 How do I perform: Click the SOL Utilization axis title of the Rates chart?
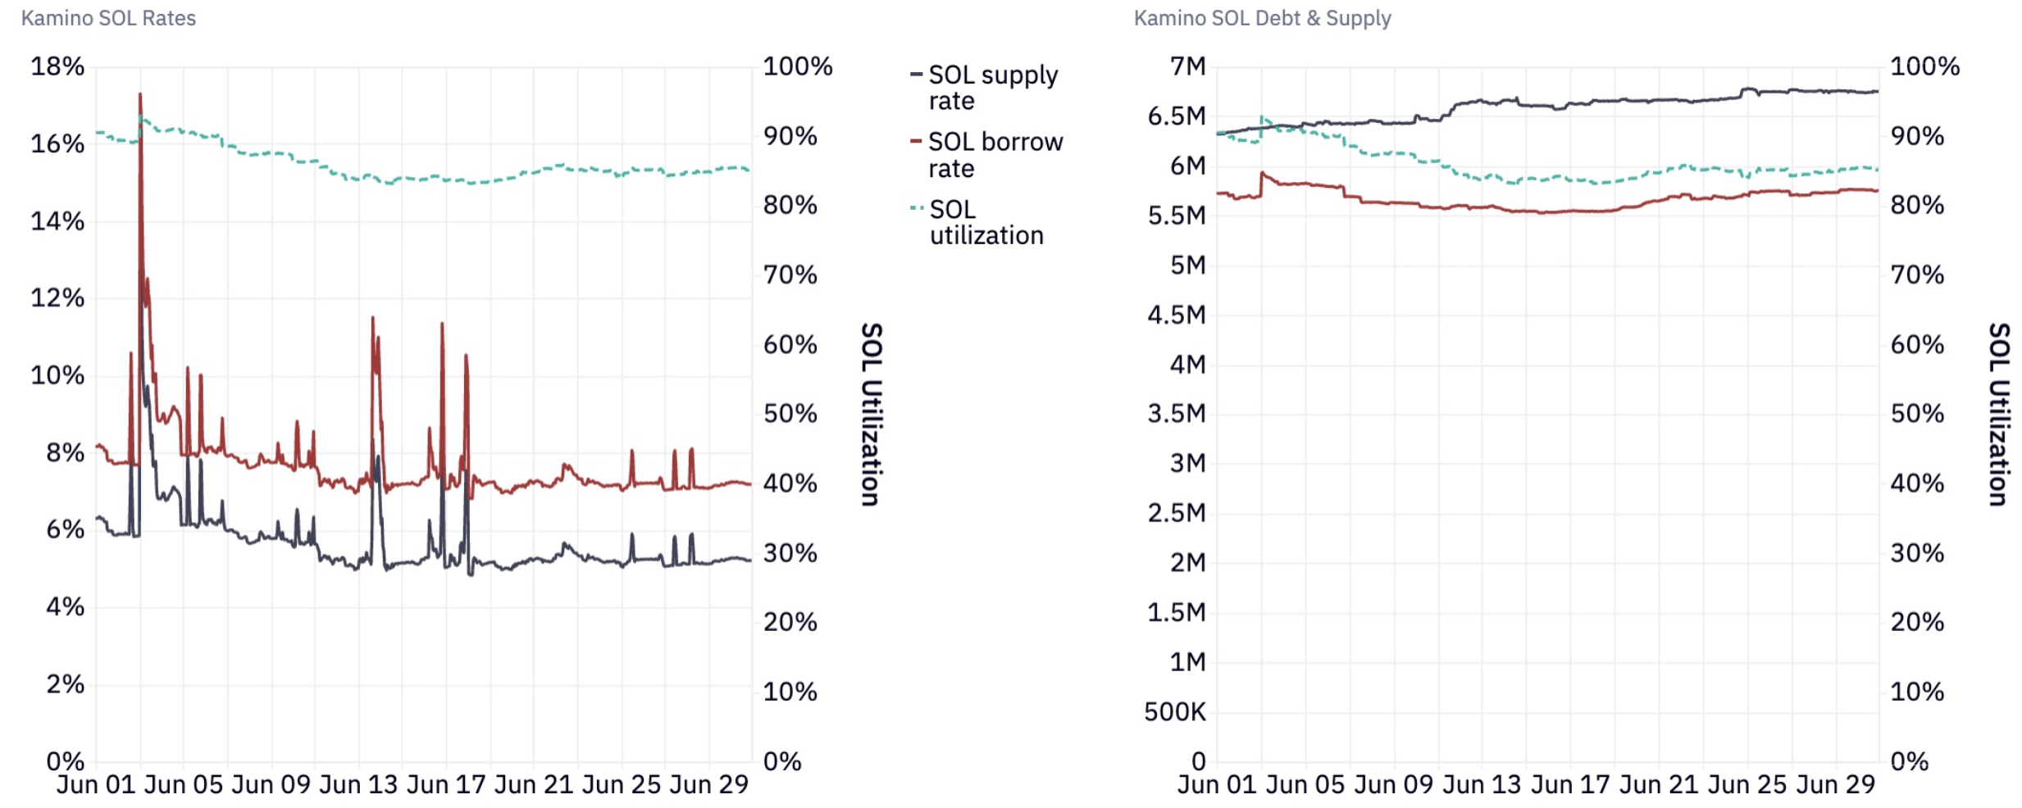coord(872,414)
